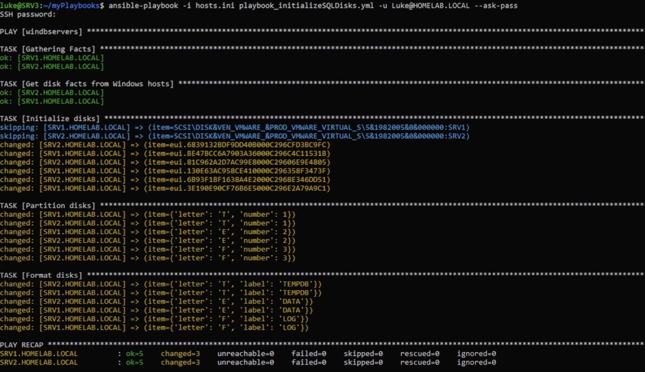This screenshot has height=372, width=645.
Task: Click skipped=0 in the SRV2 recap row
Action: tap(363, 363)
